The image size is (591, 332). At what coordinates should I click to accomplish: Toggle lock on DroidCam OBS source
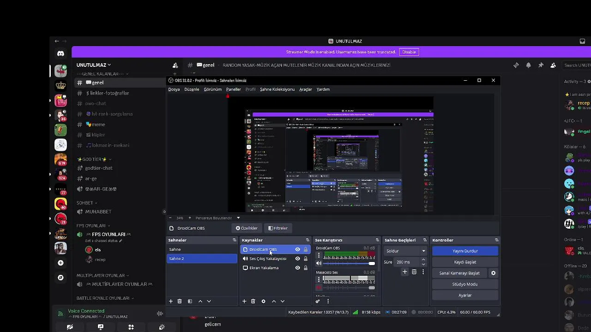[x=305, y=249]
